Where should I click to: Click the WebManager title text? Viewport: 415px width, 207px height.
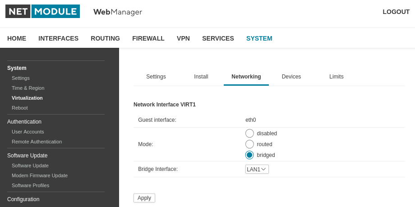(118, 12)
